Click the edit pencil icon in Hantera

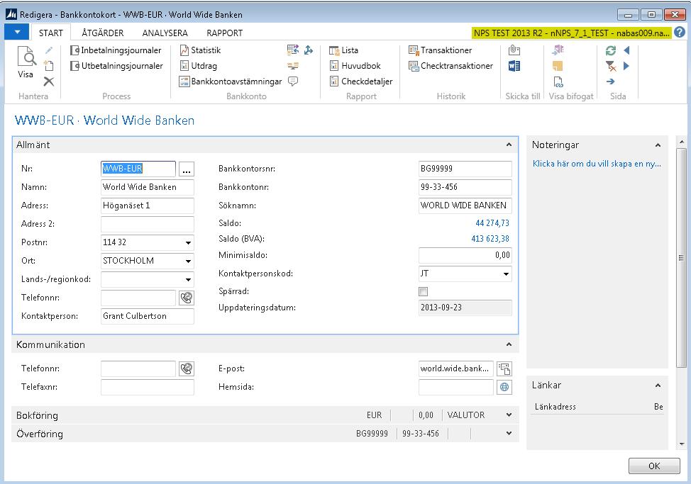tap(49, 50)
